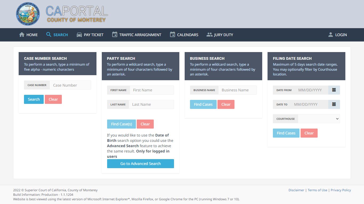The width and height of the screenshot is (364, 204).
Task: Focus the Date To text field
Action: point(309,104)
